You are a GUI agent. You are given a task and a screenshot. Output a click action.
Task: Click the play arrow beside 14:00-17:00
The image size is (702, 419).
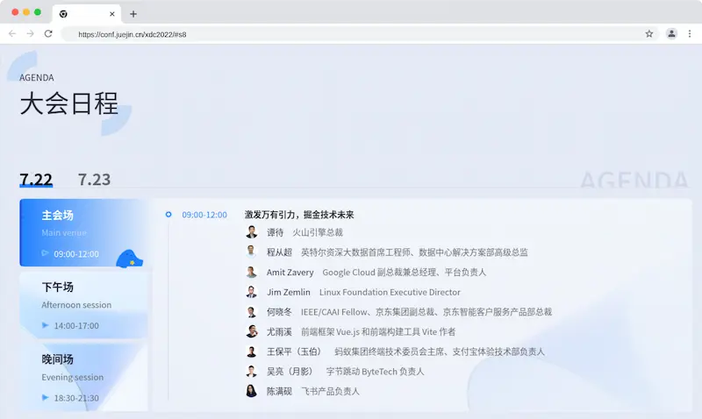click(x=46, y=325)
